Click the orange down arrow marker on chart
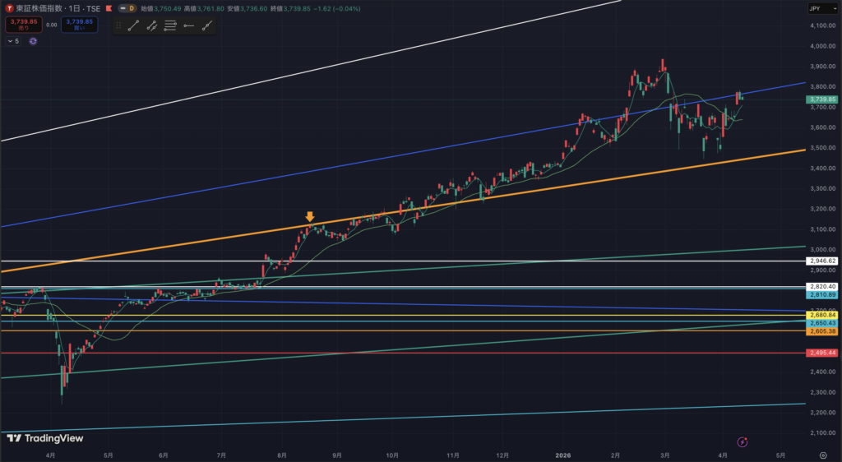Viewport: 842px width, 462px height. 310,217
